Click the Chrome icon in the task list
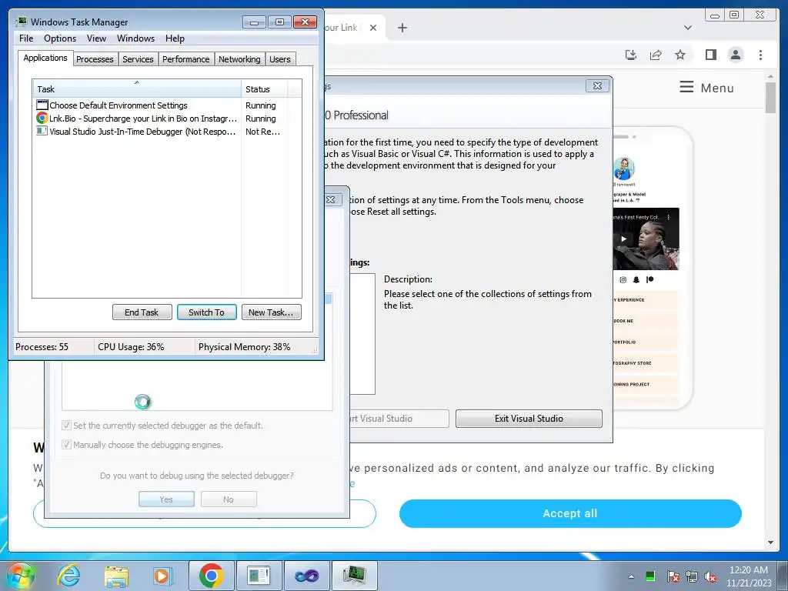The height and width of the screenshot is (591, 788). pos(42,118)
